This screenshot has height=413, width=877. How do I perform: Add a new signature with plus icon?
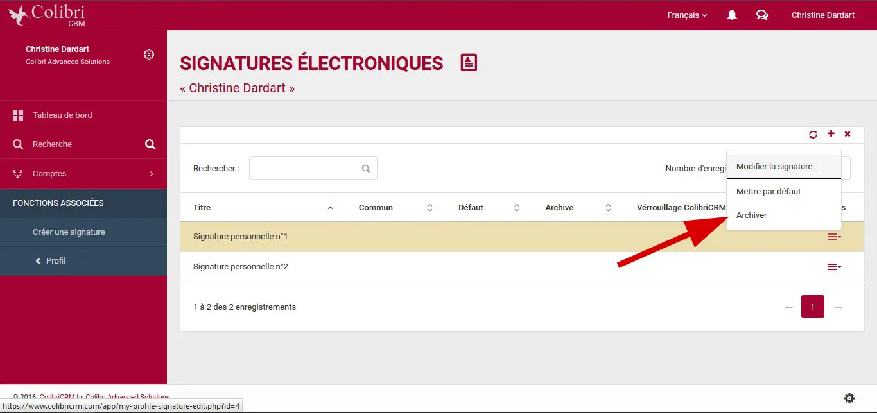tap(831, 134)
